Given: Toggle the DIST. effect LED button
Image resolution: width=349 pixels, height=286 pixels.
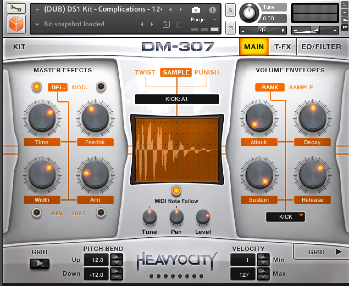Looking at the screenshot, I should pyautogui.click(x=101, y=213).
